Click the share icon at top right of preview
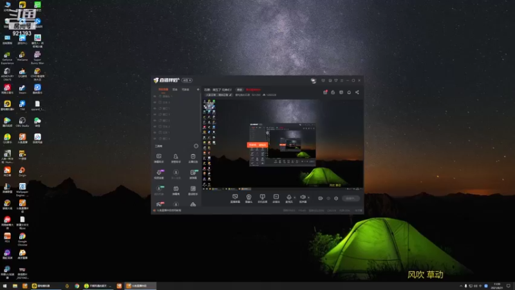Viewport: 515px width, 290px height. [x=357, y=92]
